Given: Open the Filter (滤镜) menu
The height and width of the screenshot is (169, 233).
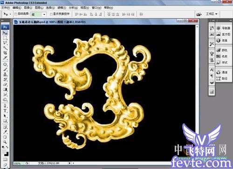Looking at the screenshot, I should (62, 7).
